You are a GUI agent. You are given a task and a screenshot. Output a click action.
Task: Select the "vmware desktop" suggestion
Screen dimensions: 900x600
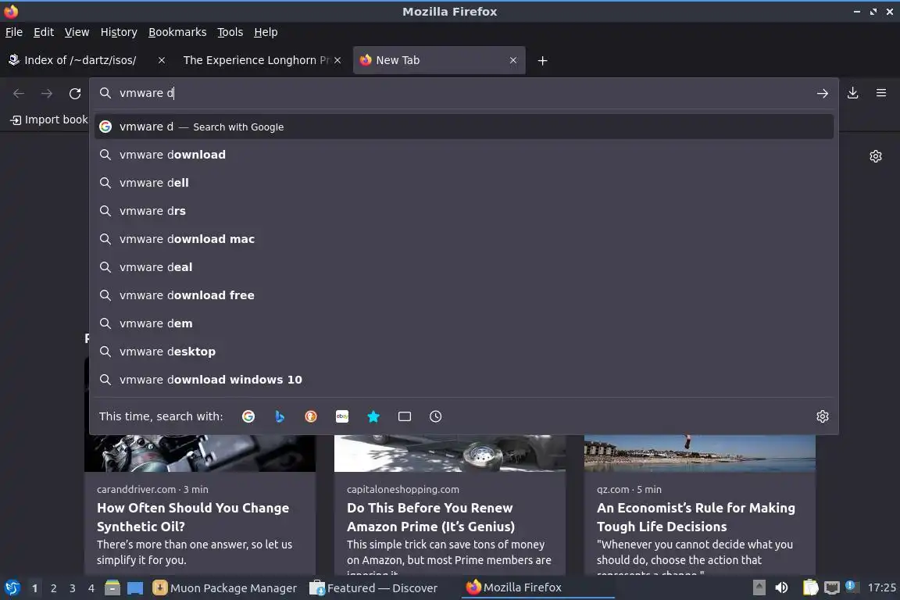tap(464, 352)
